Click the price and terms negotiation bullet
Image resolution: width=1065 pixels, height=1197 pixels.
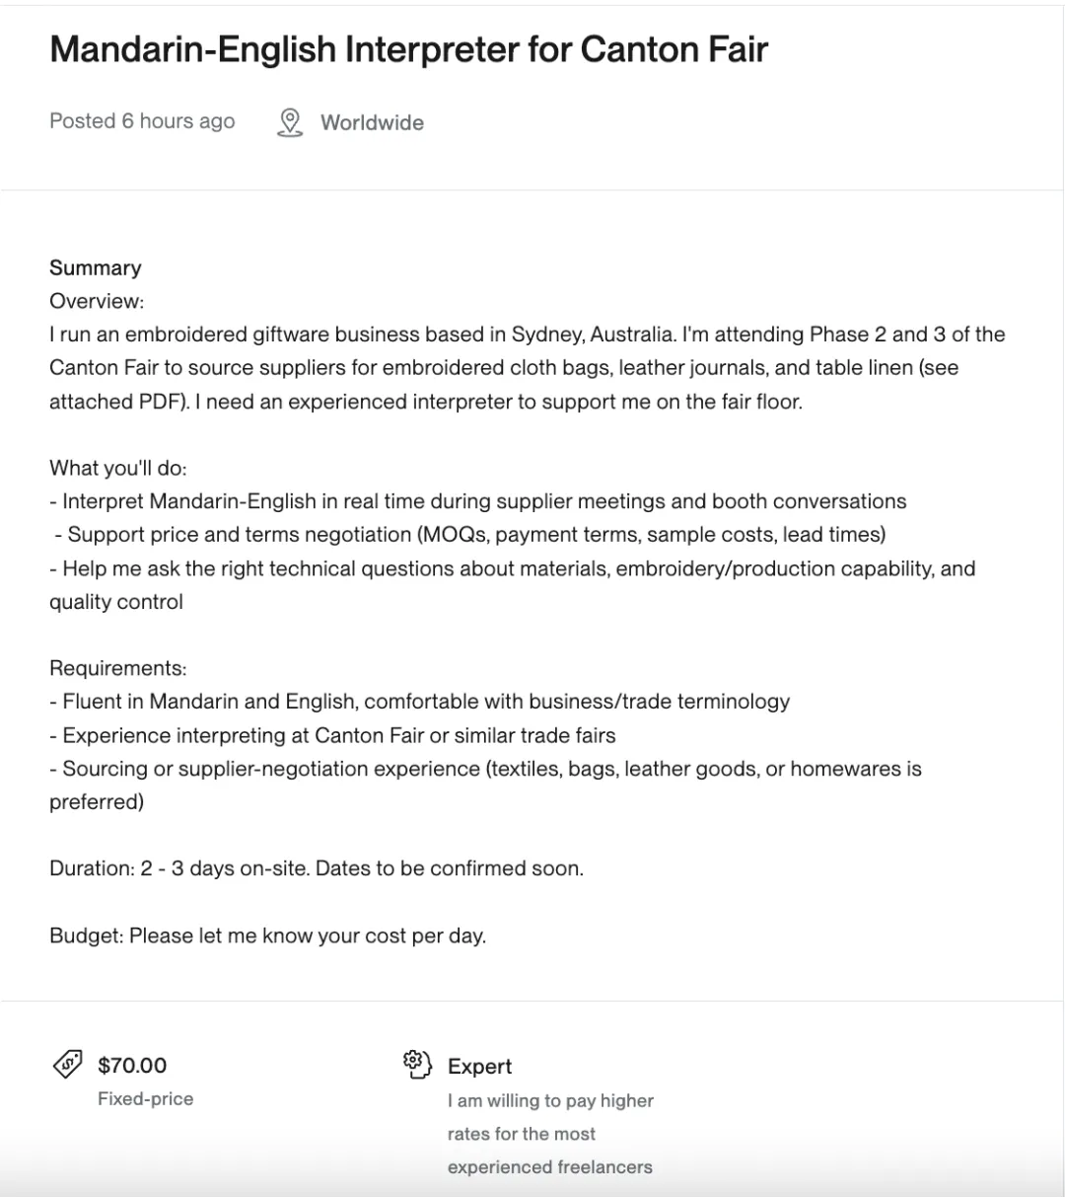(470, 535)
